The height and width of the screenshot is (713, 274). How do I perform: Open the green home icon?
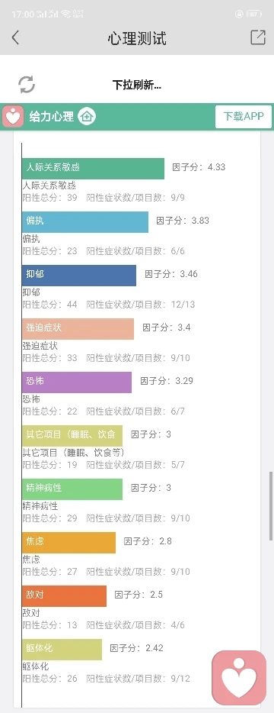pos(87,116)
